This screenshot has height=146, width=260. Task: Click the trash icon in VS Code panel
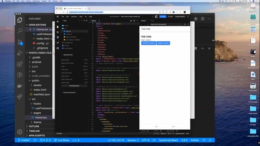[196, 49]
